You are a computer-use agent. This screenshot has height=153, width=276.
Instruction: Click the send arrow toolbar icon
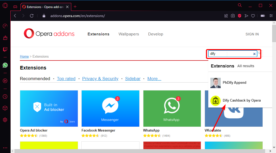[x=247, y=16]
